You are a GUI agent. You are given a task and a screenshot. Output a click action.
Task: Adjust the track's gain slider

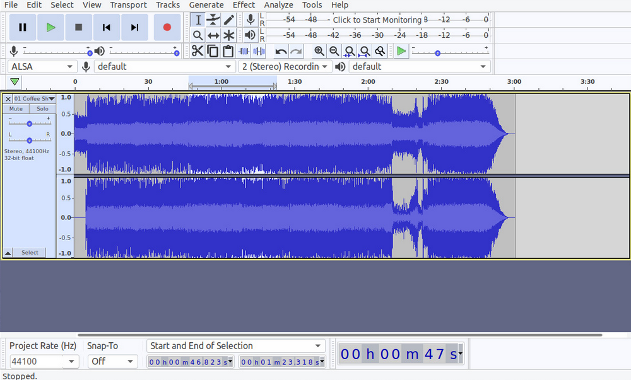28,122
